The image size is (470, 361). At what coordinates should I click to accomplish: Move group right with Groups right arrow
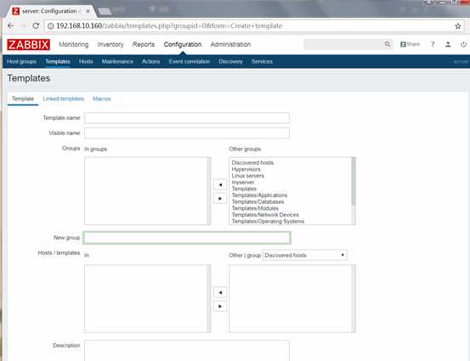coord(220,198)
